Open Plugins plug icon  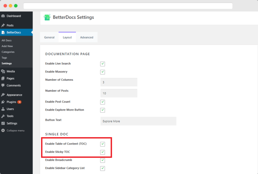point(3,102)
